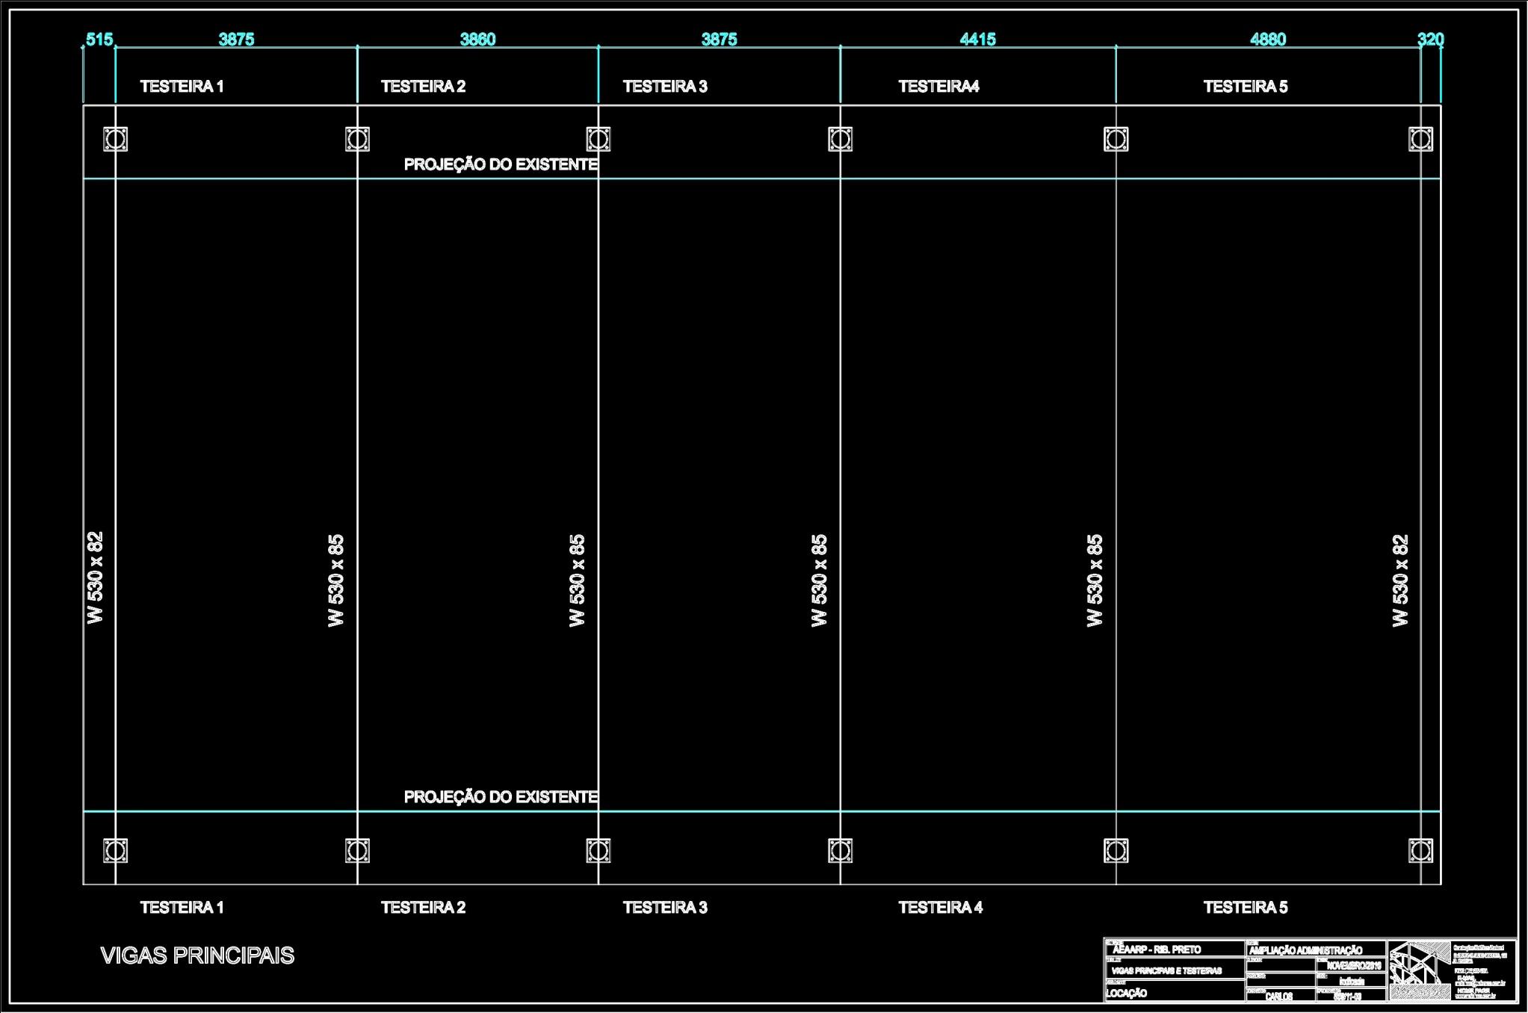This screenshot has width=1528, height=1013.
Task: Click the upper PROJEÇÃO DO EXISTENTE text
Action: [501, 164]
